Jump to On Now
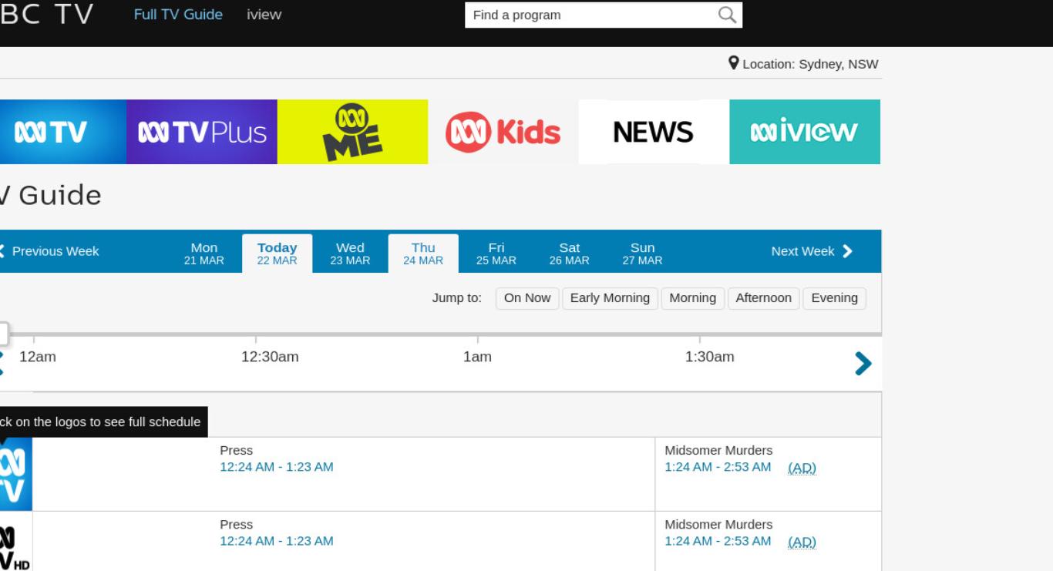This screenshot has height=571, width=1053. click(527, 298)
